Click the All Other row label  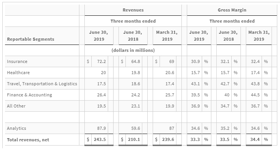(x=16, y=106)
